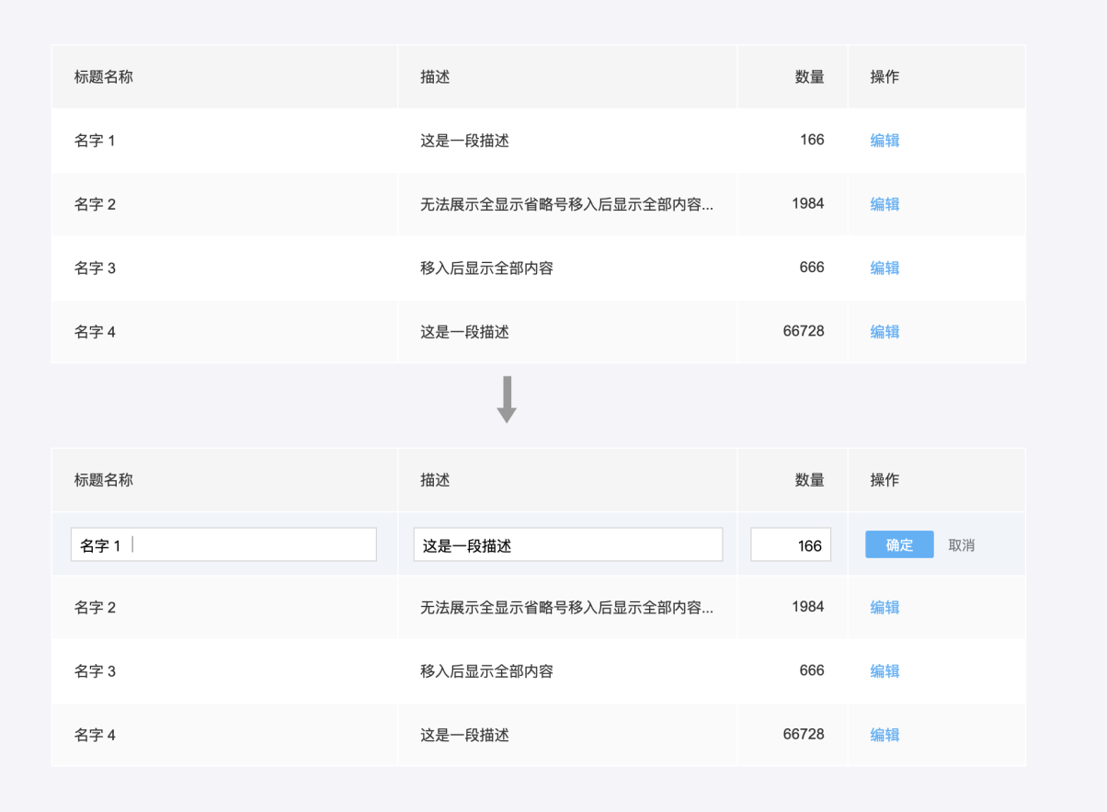Click 编辑 for 名字 4 in upper table
Image resolution: width=1107 pixels, height=812 pixels.
click(884, 332)
